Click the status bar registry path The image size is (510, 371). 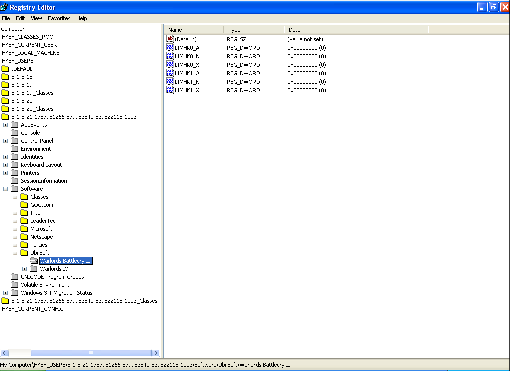click(x=145, y=365)
